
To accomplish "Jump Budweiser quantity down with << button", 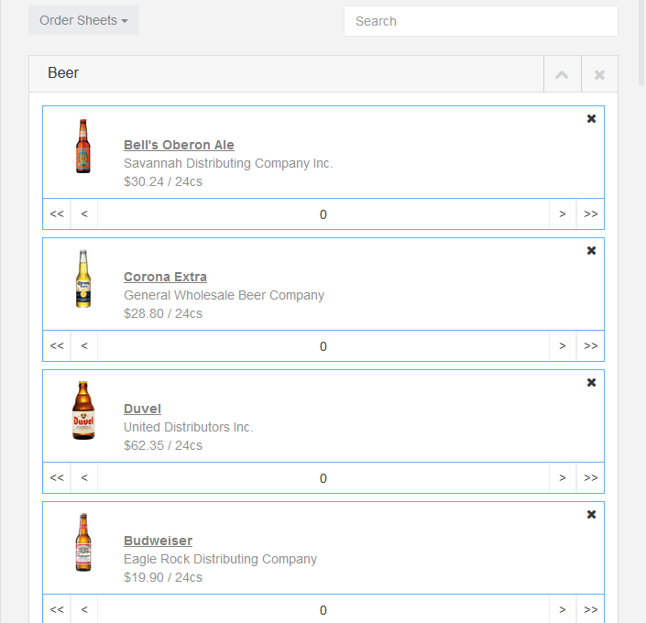I will coord(57,609).
